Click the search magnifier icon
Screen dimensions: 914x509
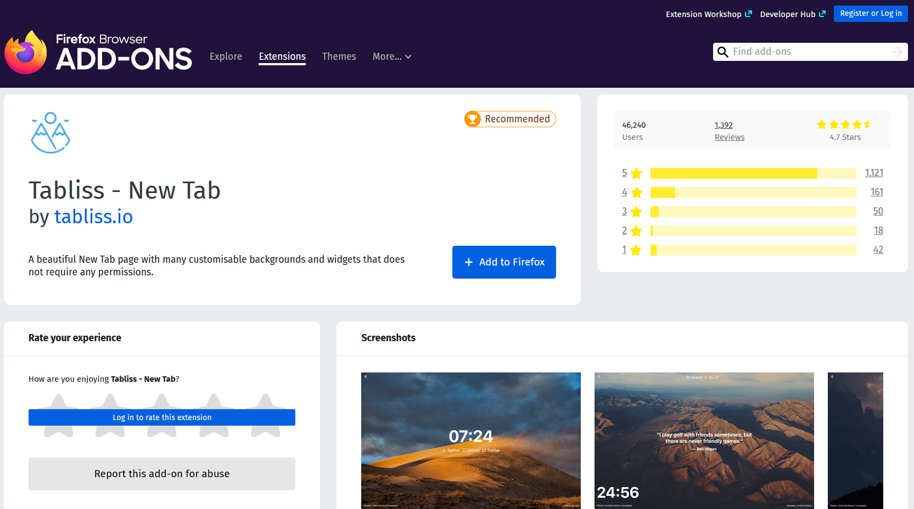point(723,52)
